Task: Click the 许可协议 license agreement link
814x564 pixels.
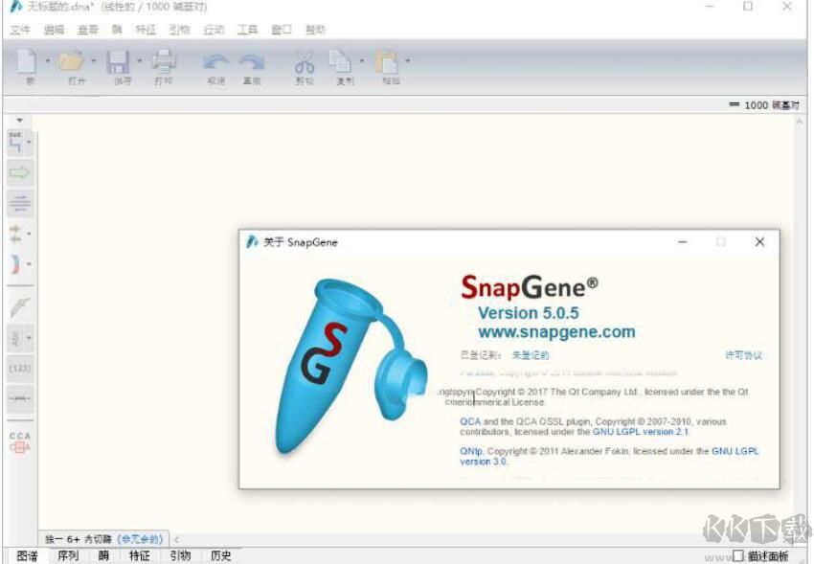Action: tap(743, 355)
